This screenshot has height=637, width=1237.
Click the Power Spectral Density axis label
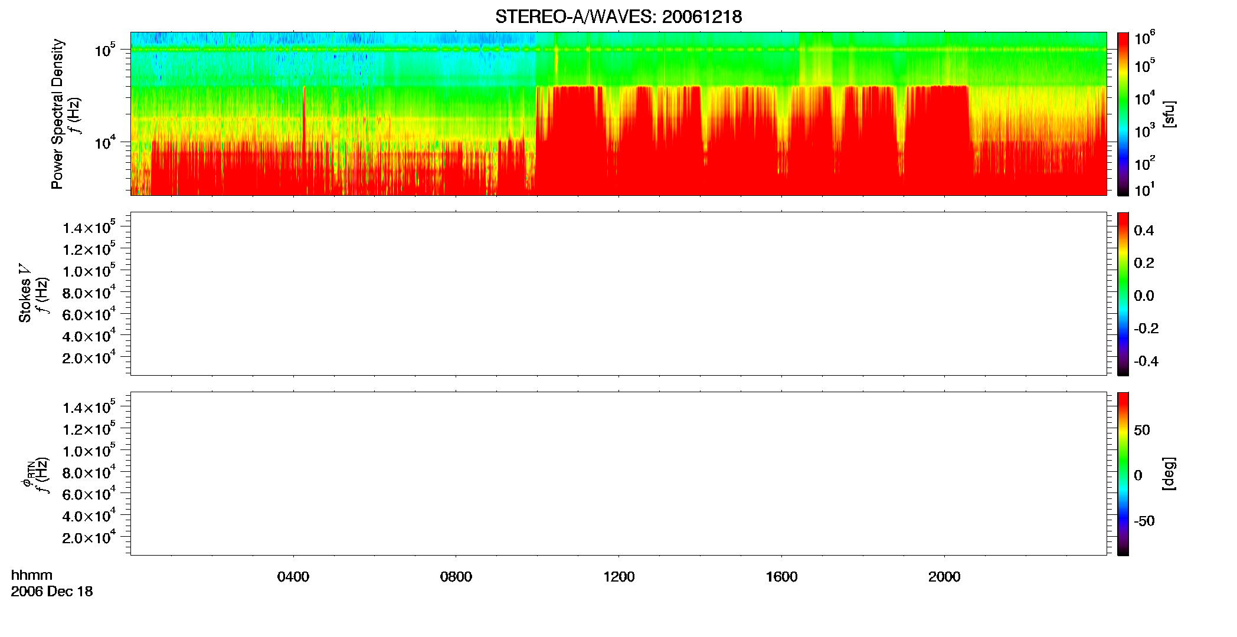[57, 114]
